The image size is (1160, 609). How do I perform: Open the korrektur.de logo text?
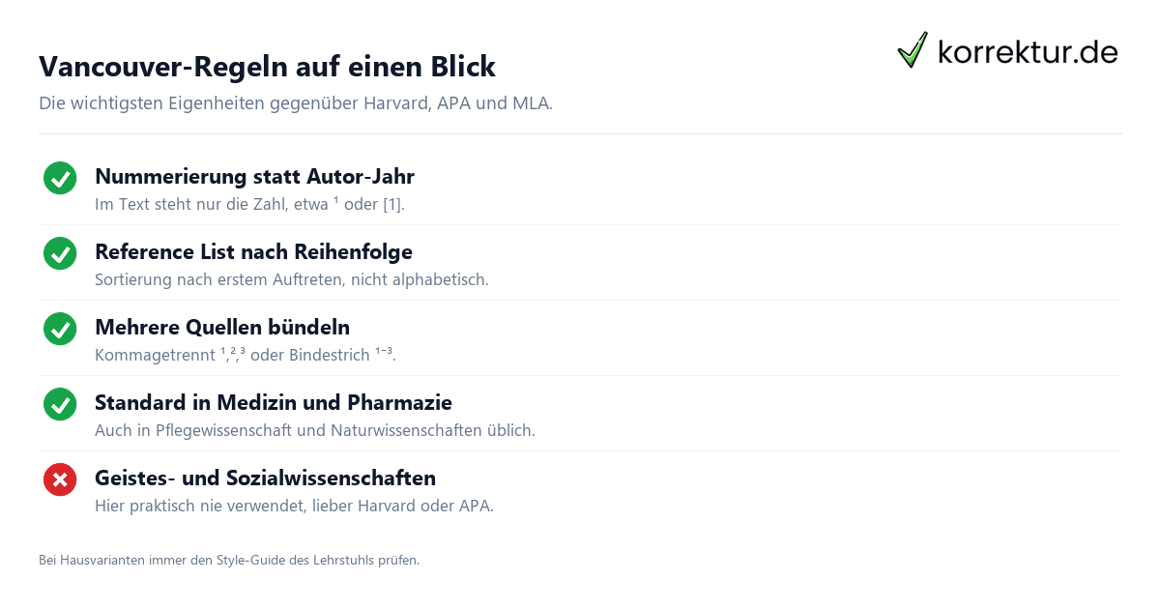coord(1028,51)
